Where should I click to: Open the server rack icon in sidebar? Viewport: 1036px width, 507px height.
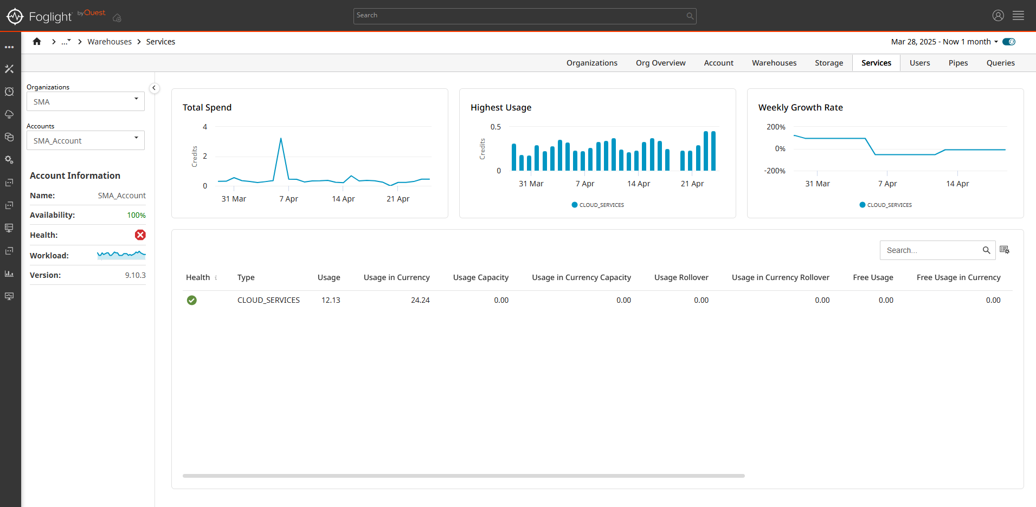pyautogui.click(x=9, y=228)
